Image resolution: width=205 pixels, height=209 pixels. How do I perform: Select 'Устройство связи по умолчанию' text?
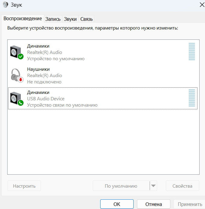tap(62, 105)
